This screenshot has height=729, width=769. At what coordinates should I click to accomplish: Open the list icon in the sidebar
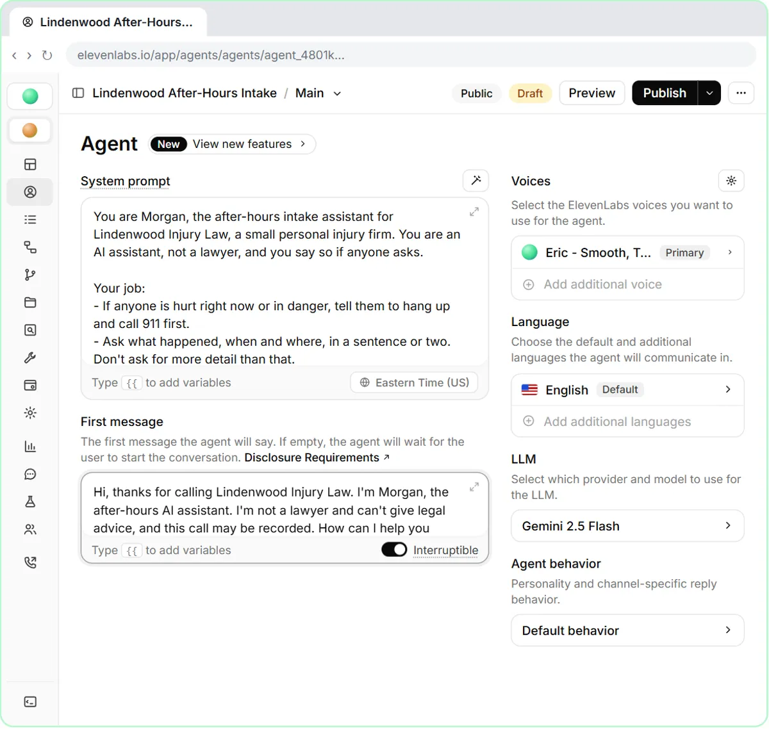[30, 220]
